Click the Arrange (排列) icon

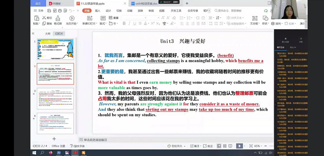[273, 24]
